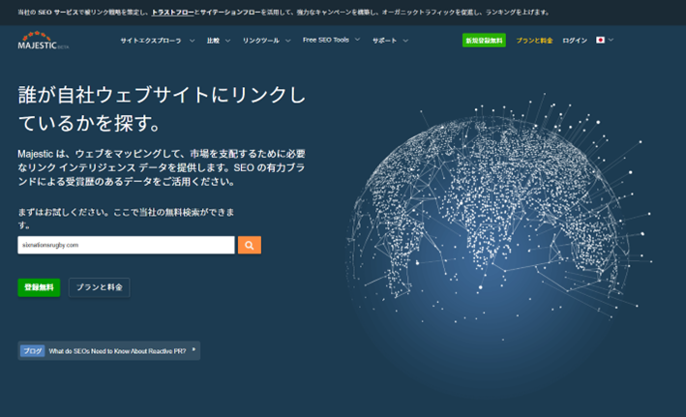
Task: Open the サポート menu
Action: point(390,41)
